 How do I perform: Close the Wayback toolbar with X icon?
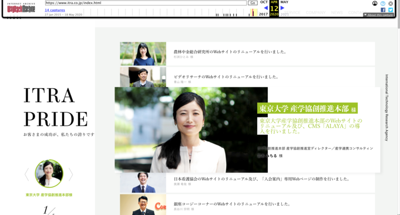coord(391,3)
